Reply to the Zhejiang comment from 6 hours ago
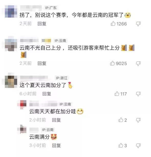Image resolution: width=151 pixels, height=157 pixels. (47, 94)
